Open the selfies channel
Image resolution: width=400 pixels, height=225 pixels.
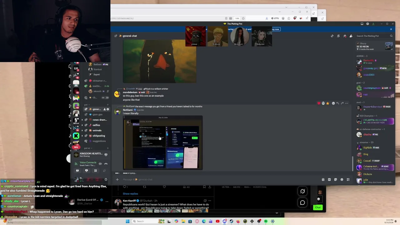[95, 125]
